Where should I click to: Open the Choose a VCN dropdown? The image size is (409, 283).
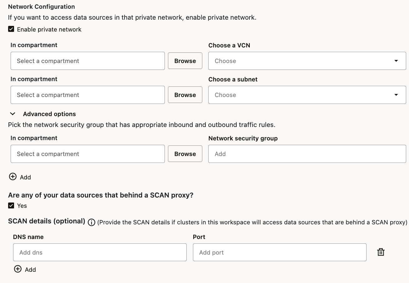[307, 61]
